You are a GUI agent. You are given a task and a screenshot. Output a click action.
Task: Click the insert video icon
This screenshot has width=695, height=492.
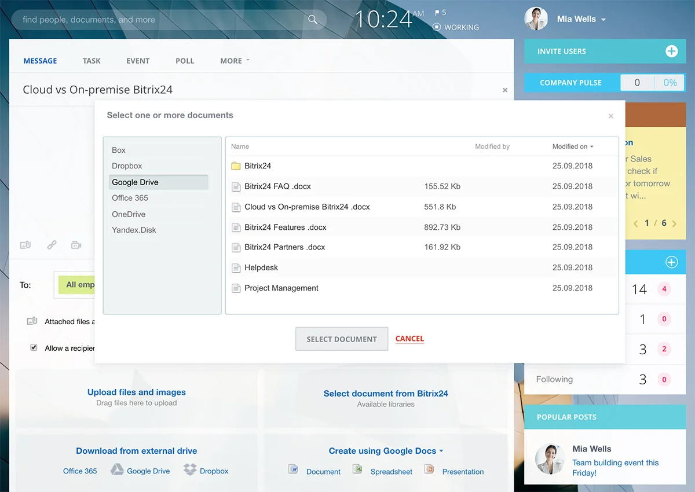[76, 245]
